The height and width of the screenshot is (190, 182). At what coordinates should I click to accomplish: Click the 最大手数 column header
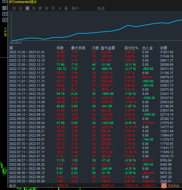point(78,48)
